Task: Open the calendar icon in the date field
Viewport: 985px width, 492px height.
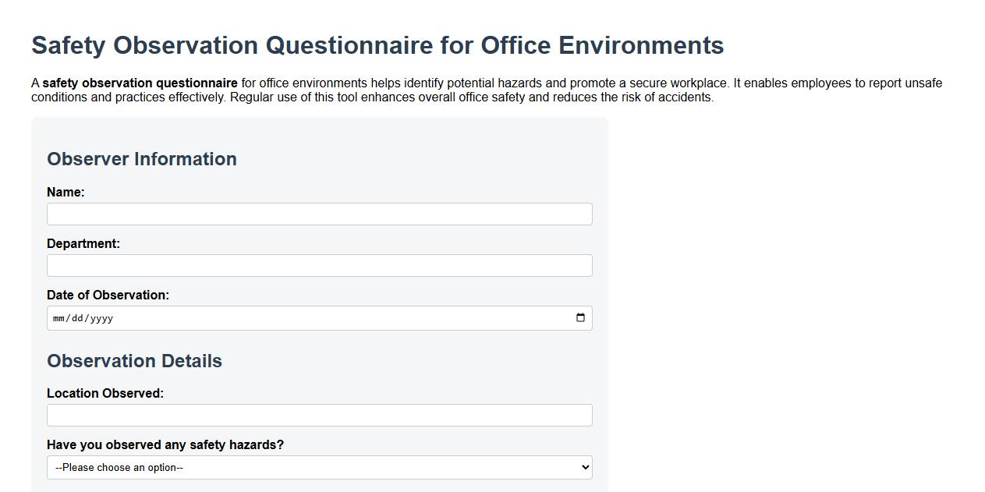Action: pos(580,317)
